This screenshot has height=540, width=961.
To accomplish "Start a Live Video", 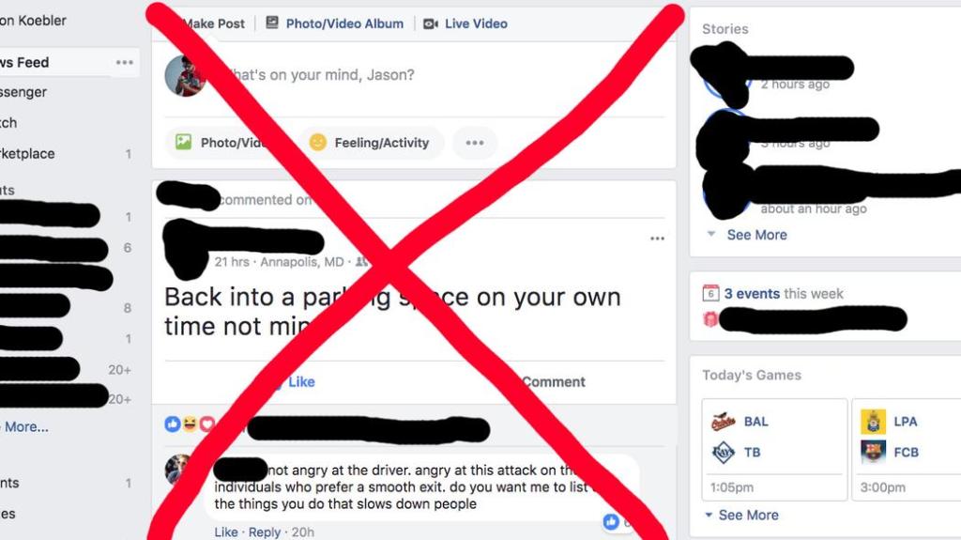I will [465, 23].
